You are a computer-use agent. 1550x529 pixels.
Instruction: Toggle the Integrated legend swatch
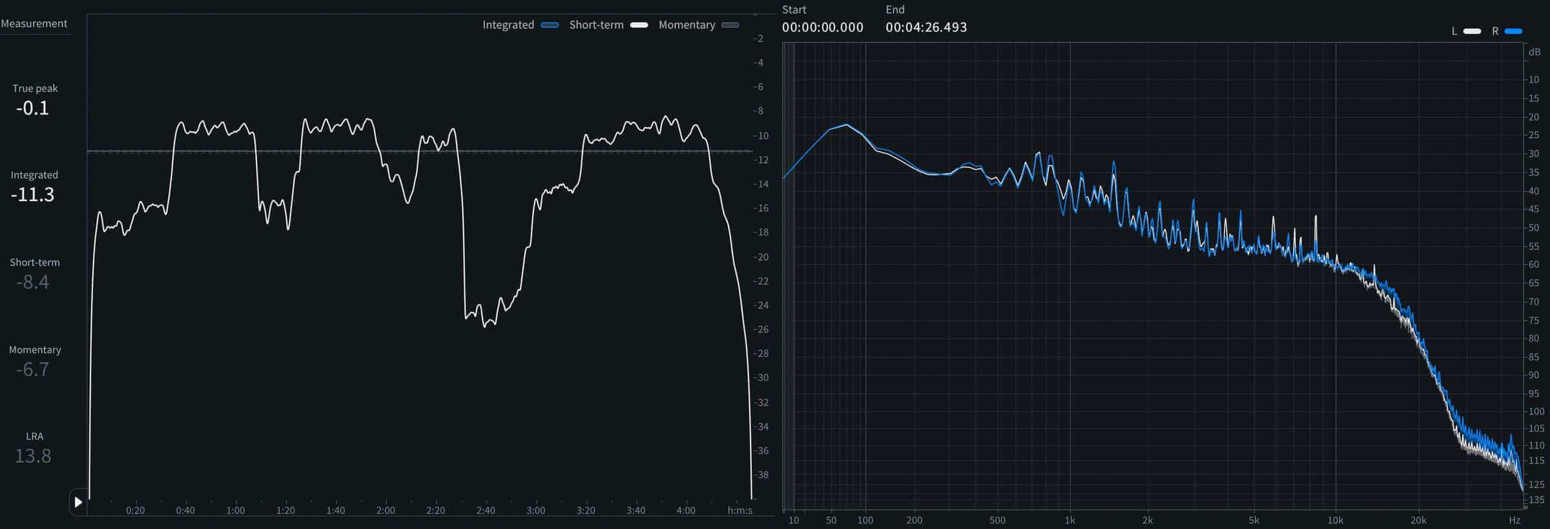pos(550,25)
